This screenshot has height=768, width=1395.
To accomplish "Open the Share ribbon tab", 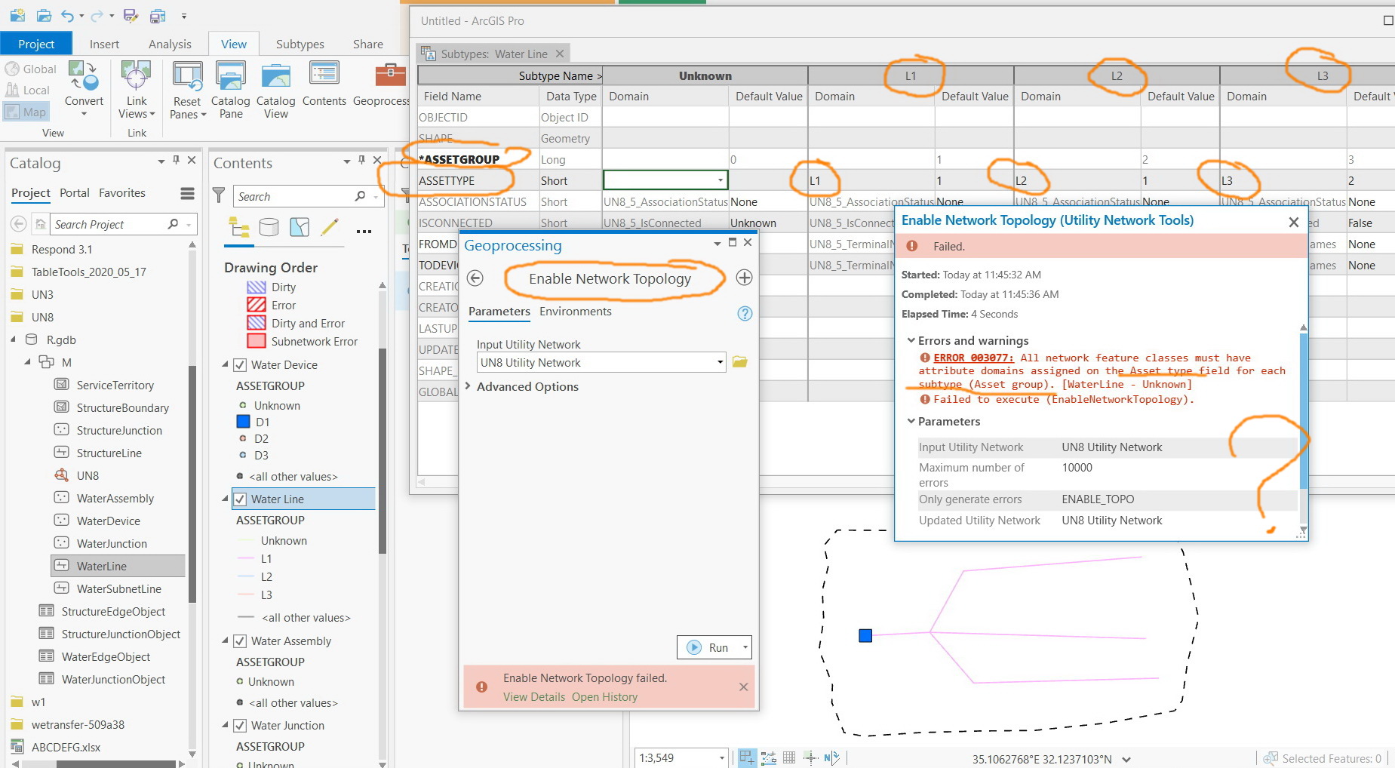I will click(368, 45).
